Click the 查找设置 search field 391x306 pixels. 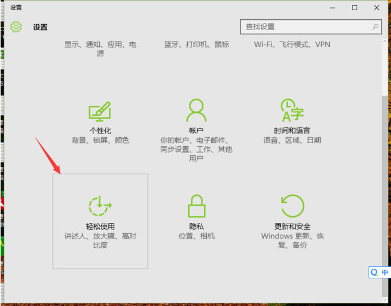coord(311,26)
